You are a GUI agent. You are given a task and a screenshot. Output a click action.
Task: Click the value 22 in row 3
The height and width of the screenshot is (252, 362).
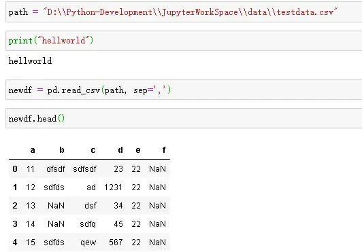pyautogui.click(x=136, y=224)
